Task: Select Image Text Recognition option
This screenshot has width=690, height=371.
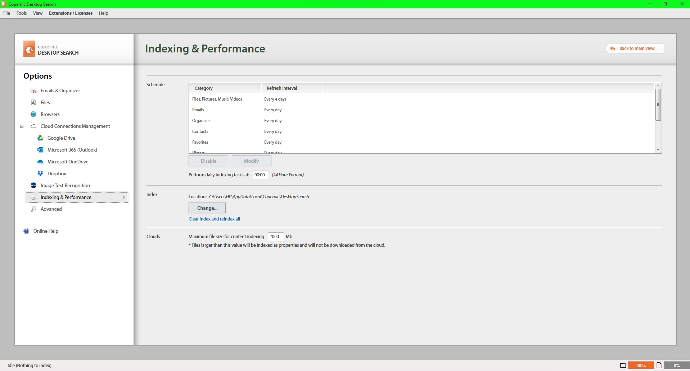Action: [65, 185]
